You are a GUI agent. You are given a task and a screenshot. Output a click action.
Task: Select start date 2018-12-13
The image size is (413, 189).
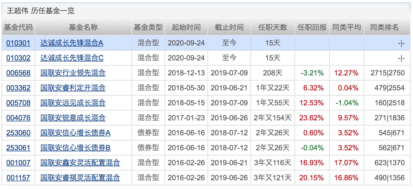[x=186, y=73]
